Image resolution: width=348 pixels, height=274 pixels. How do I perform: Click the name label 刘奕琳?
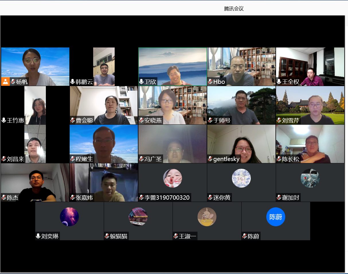point(50,236)
